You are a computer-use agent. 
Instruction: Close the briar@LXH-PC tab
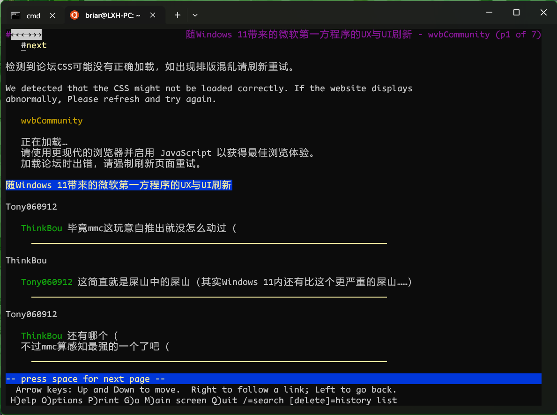point(153,15)
